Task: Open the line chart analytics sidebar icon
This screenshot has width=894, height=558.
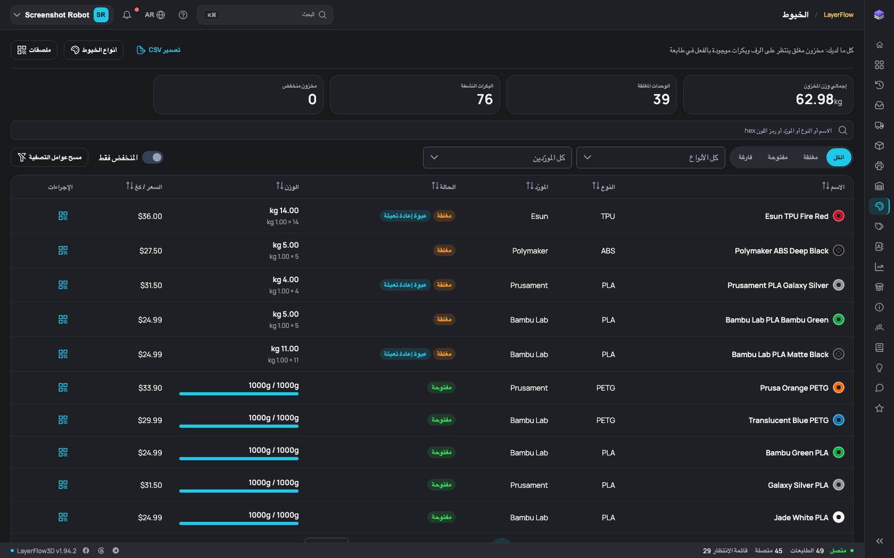Action: 879,267
